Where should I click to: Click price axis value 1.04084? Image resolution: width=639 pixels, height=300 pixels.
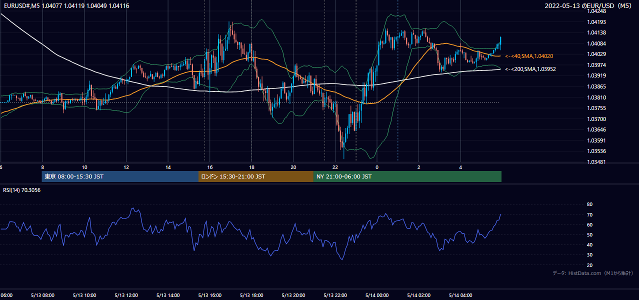tap(596, 43)
